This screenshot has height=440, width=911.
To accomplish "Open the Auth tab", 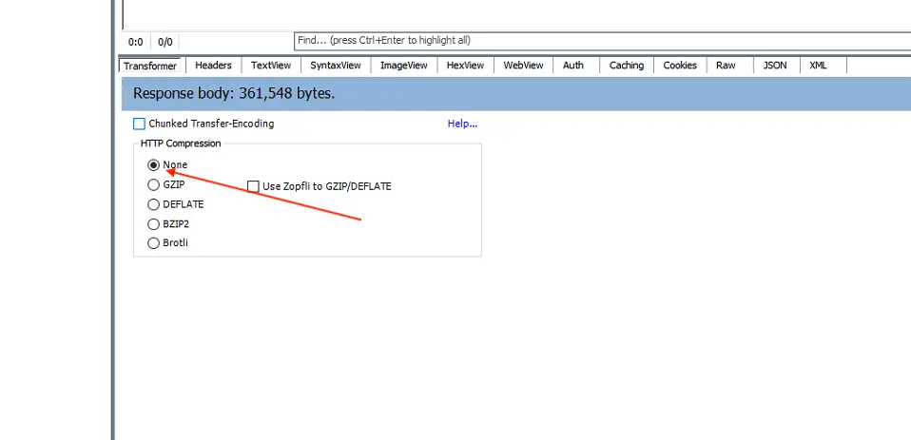I will point(572,65).
